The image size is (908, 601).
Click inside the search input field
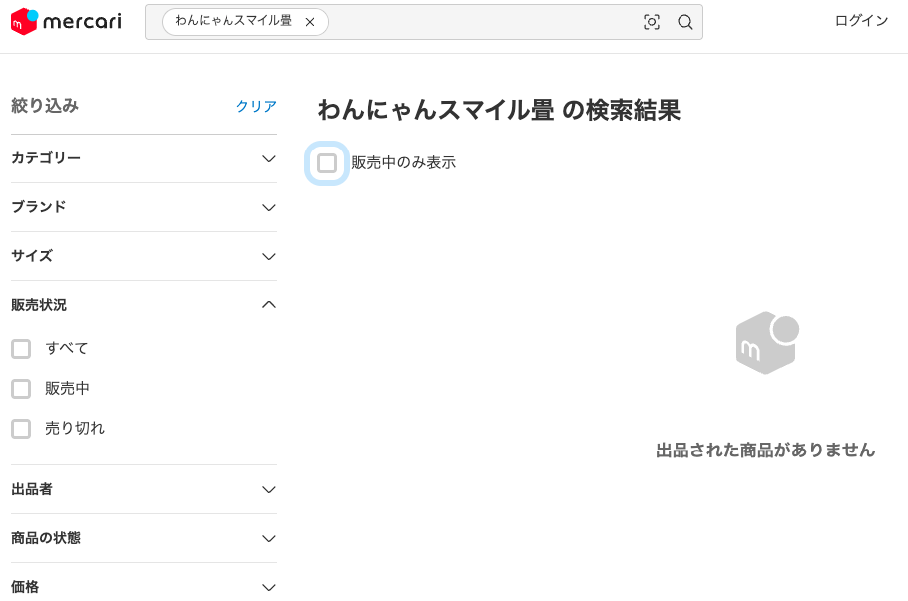click(479, 22)
